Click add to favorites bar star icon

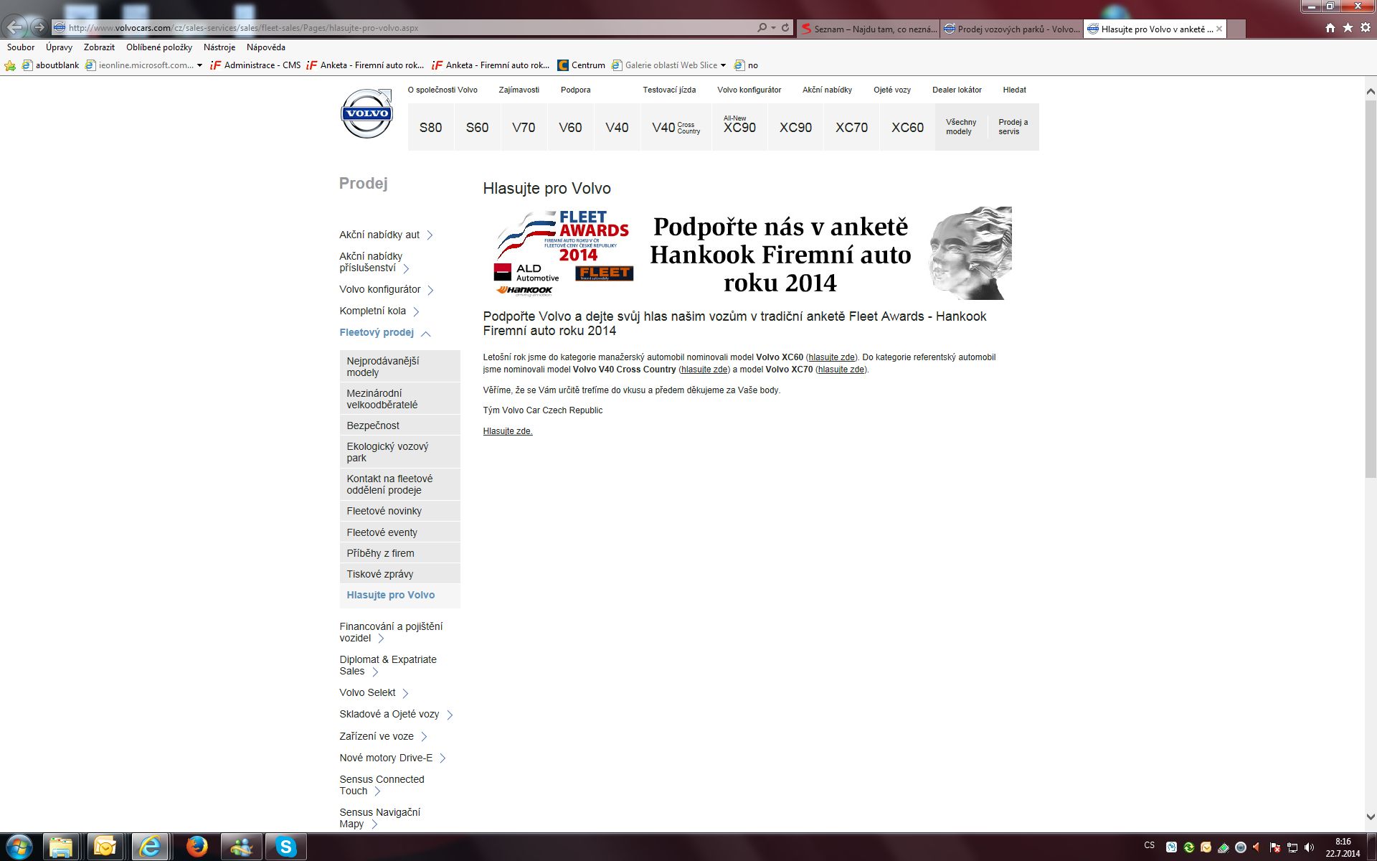(x=10, y=65)
